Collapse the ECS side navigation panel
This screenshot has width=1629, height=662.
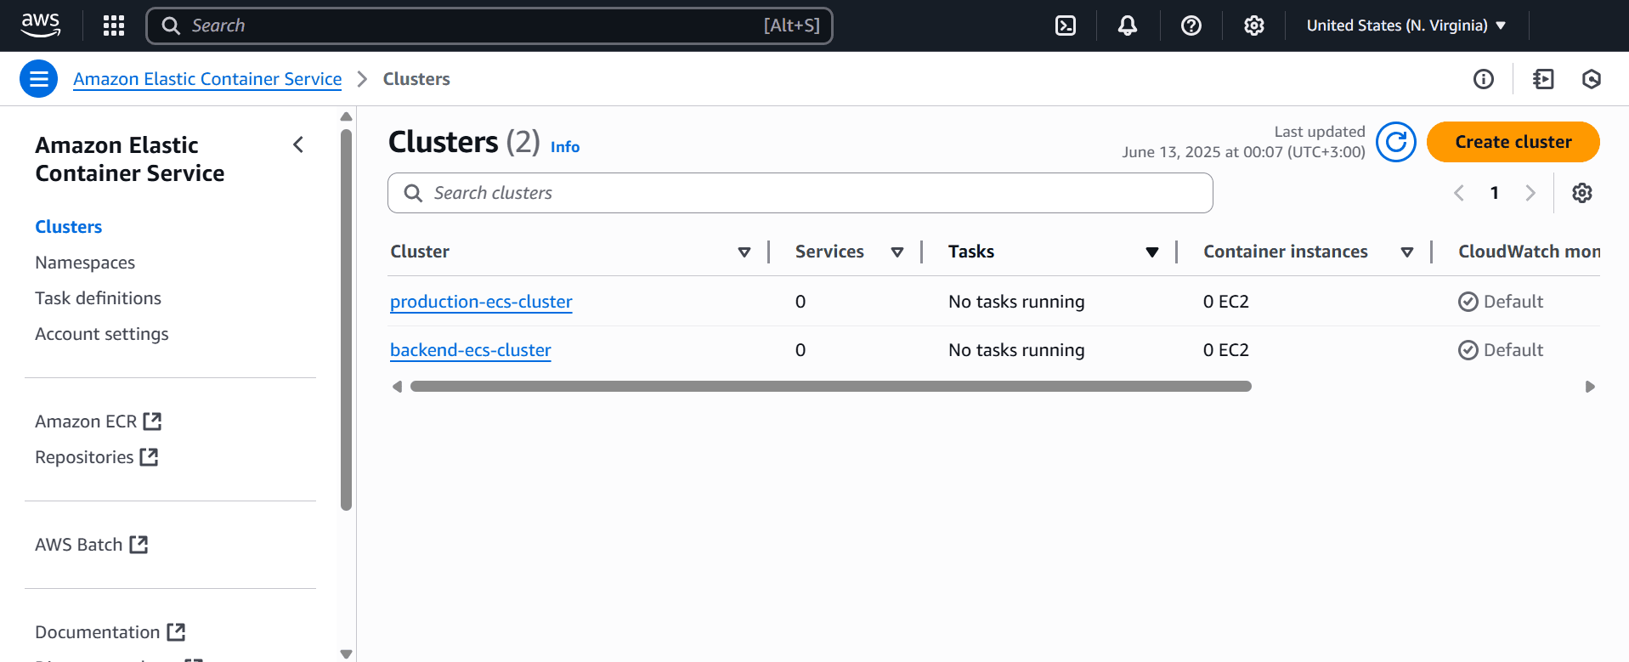click(x=298, y=144)
